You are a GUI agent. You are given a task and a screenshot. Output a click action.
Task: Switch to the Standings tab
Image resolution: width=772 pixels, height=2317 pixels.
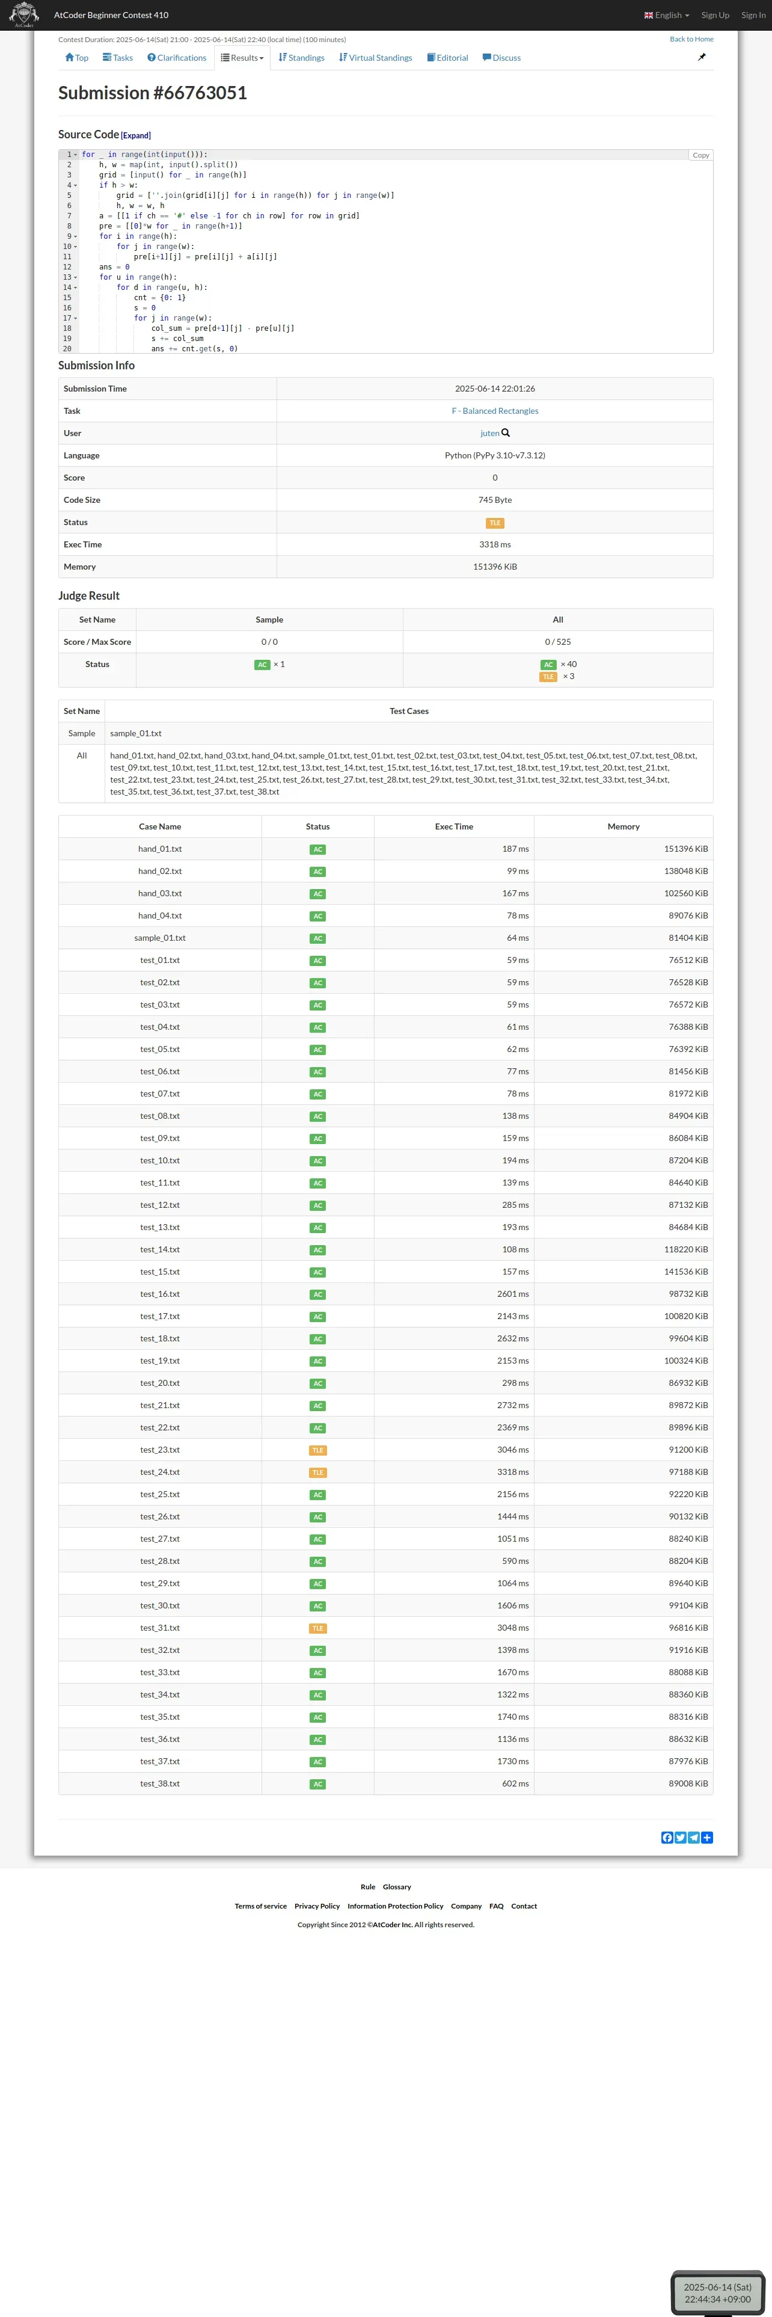[x=301, y=58]
